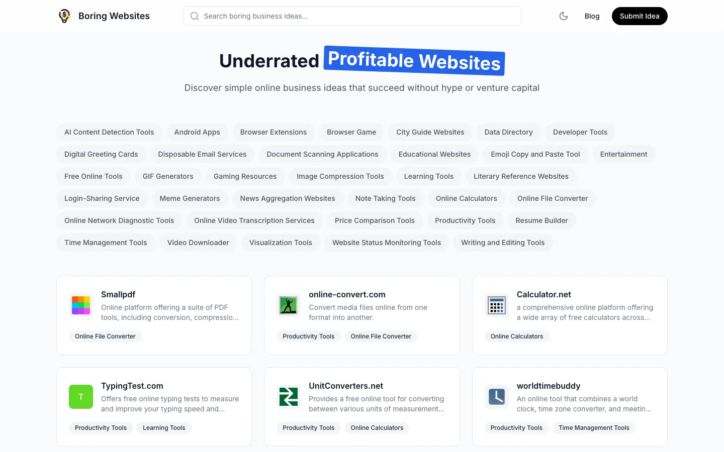Click the online-convert.com site icon

289,305
